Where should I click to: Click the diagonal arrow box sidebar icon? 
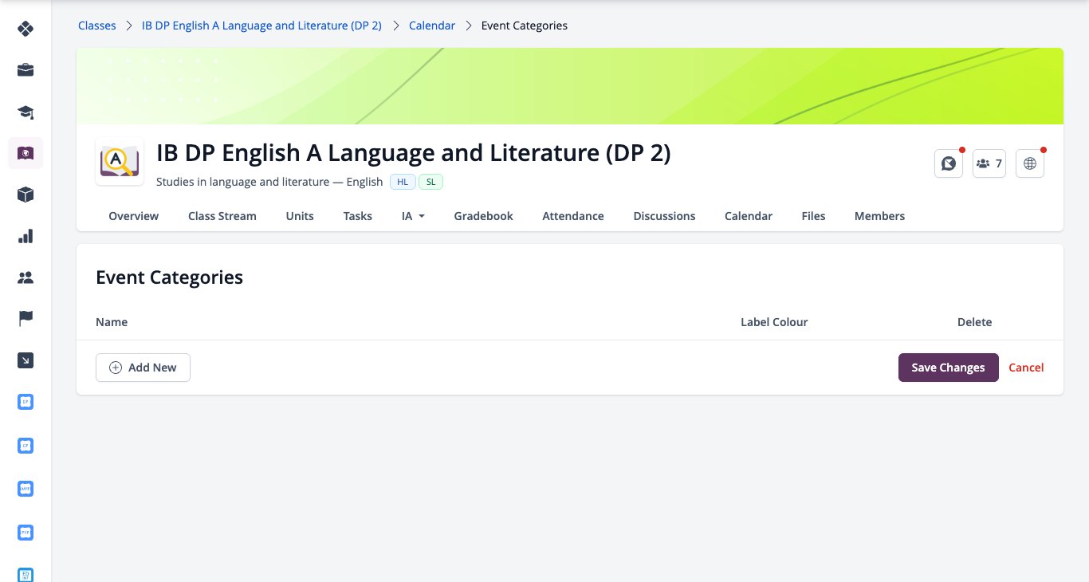pyautogui.click(x=26, y=360)
